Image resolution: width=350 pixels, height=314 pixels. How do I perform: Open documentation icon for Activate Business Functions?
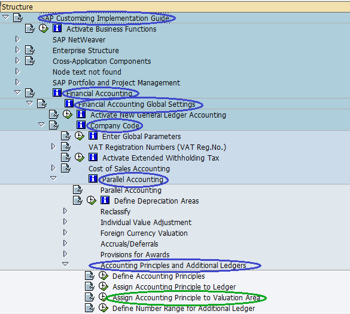pyautogui.click(x=30, y=29)
